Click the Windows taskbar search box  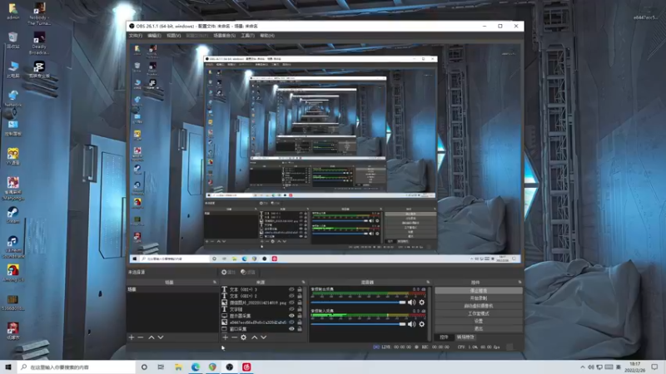[x=77, y=367]
